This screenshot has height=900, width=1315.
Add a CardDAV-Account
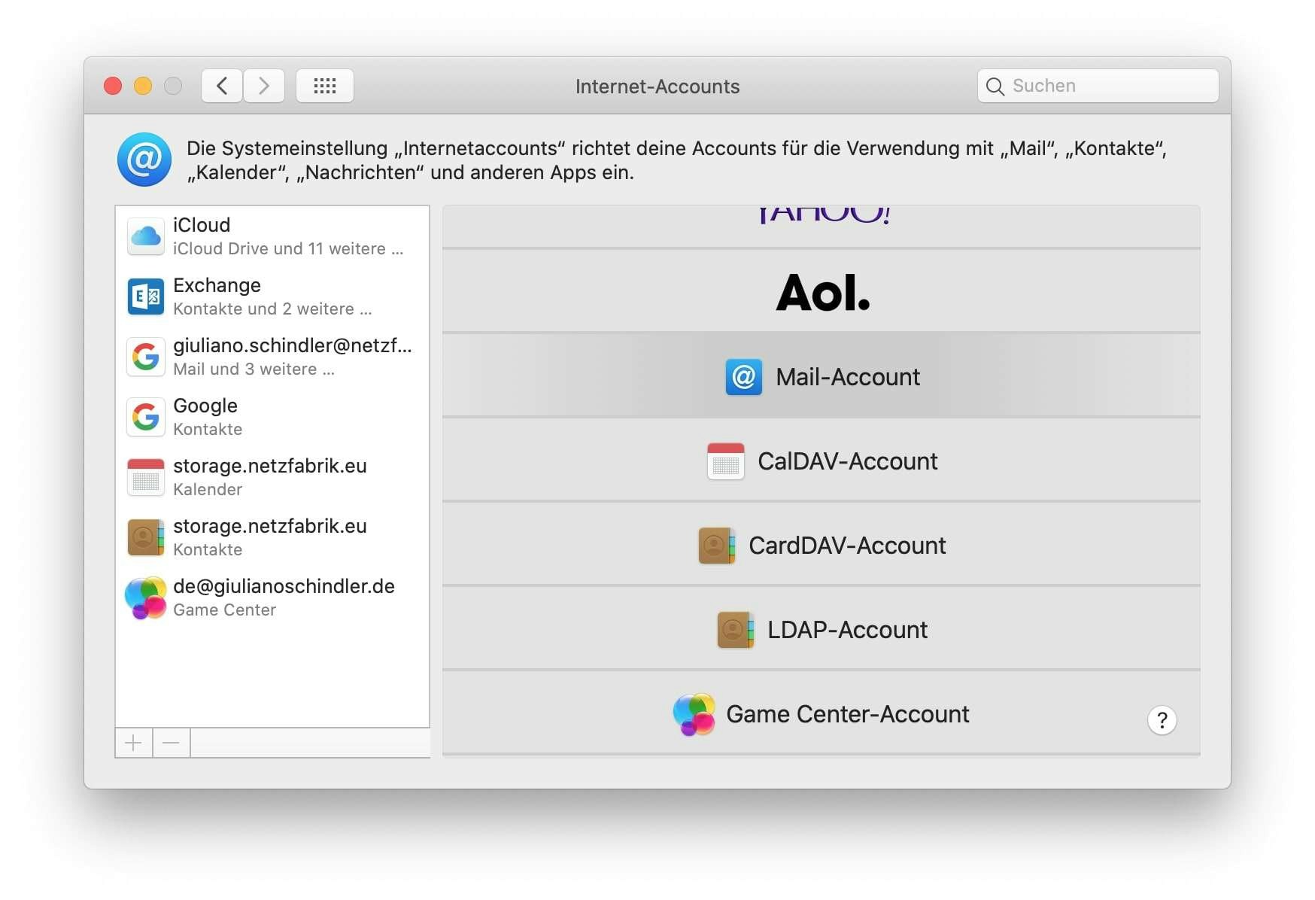(821, 546)
